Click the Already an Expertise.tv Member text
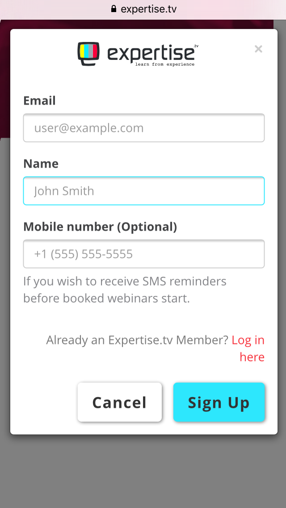286x508 pixels. (137, 340)
